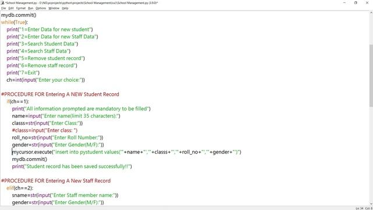
Task: Click the 'Enter name(limit 35 characters):' line
Action: click(66, 116)
